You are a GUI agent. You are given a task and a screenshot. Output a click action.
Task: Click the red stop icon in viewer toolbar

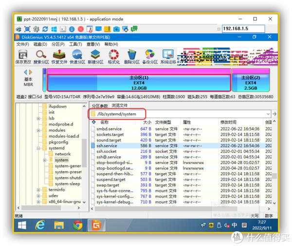click(81, 29)
